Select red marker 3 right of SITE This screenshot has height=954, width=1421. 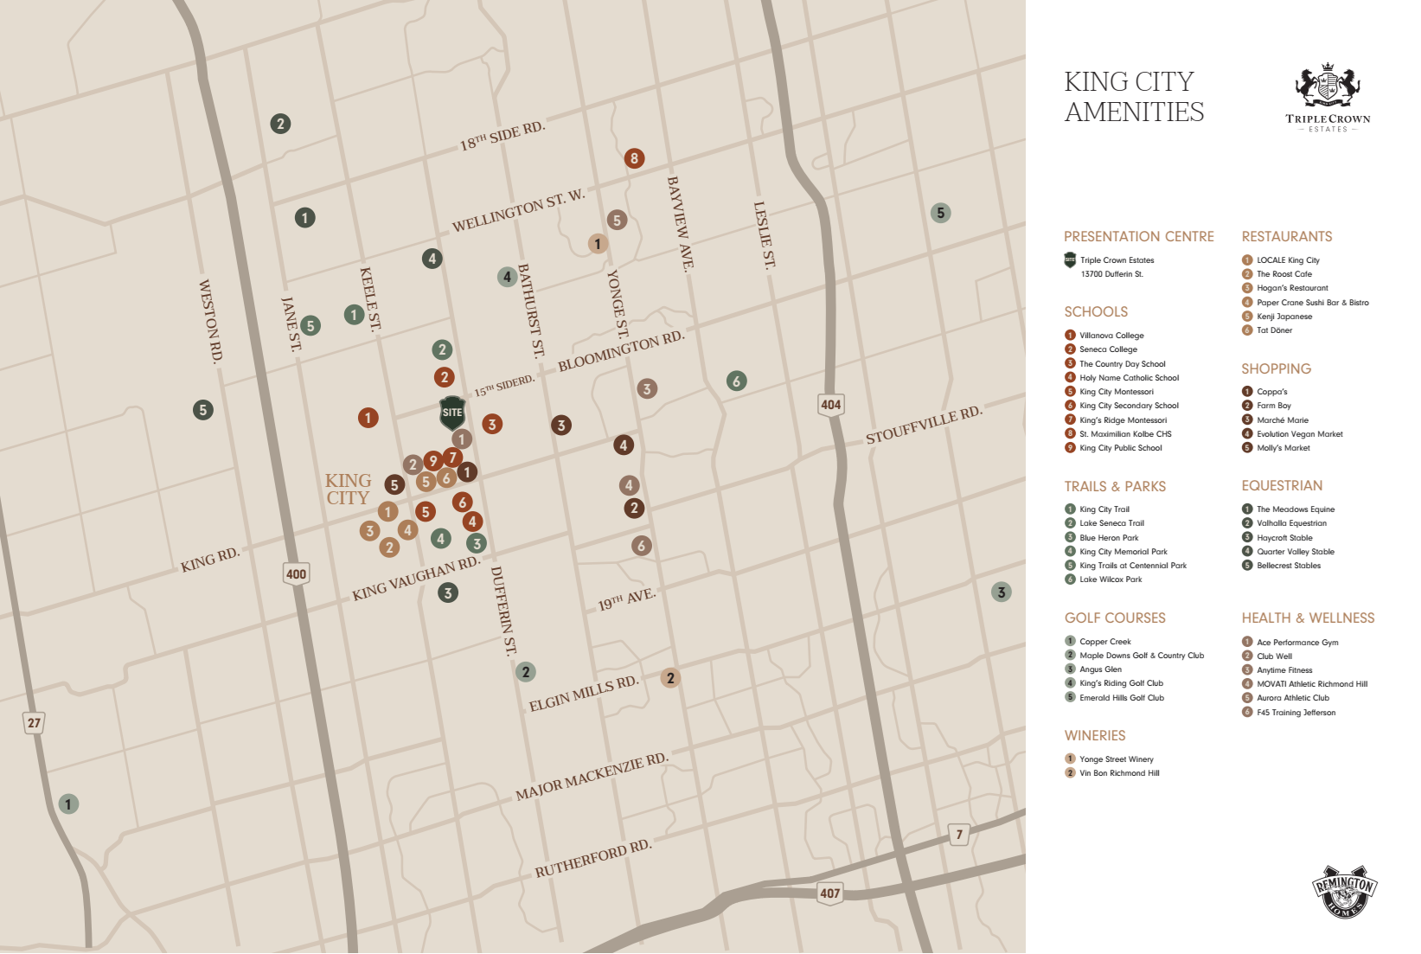pyautogui.click(x=492, y=424)
